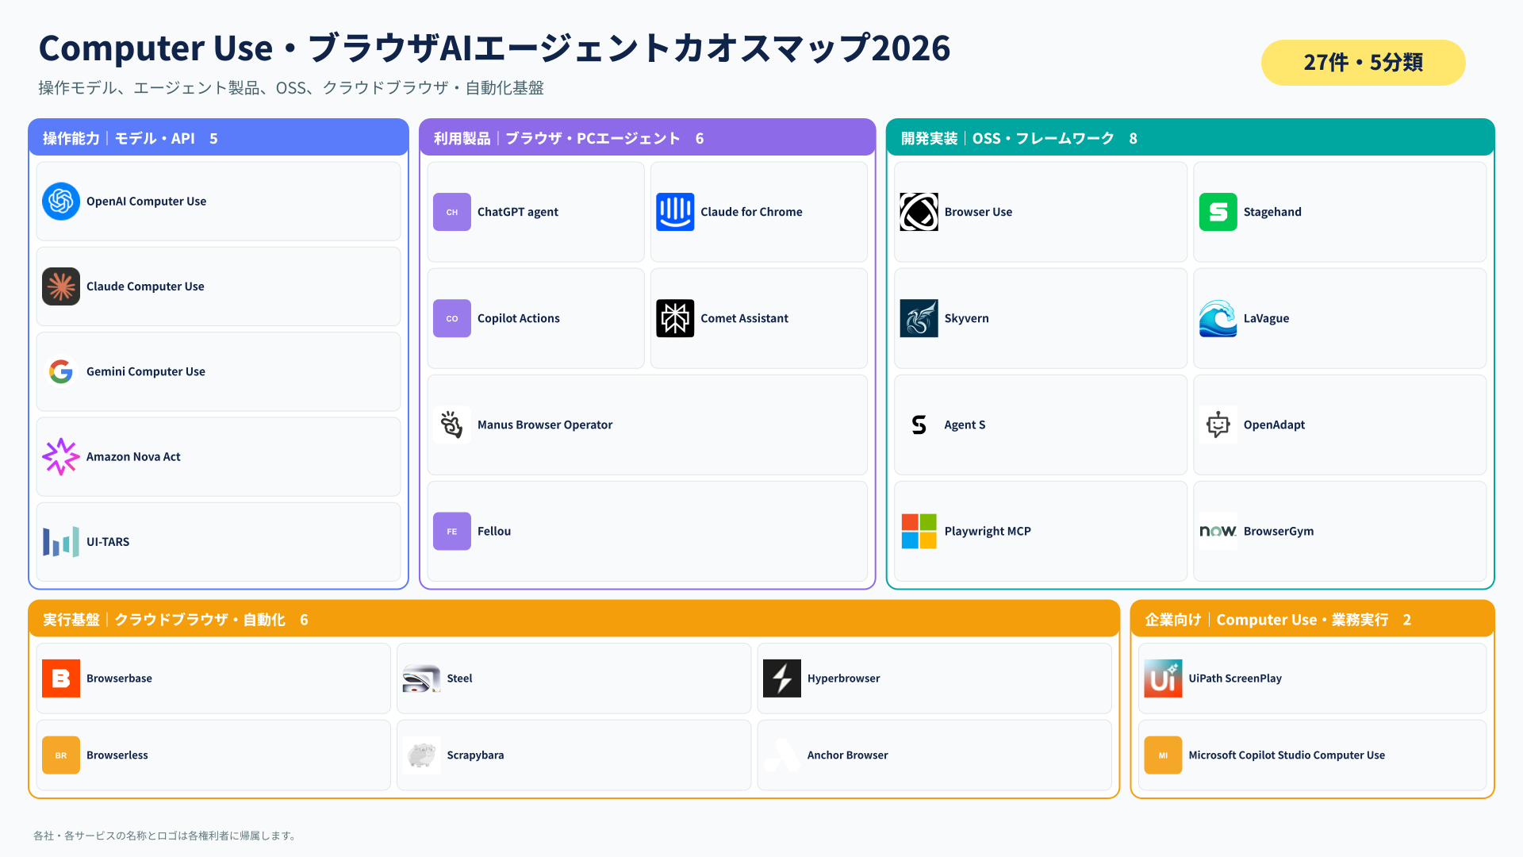Click the Comet Assistant label
Image resolution: width=1523 pixels, height=857 pixels.
point(744,318)
